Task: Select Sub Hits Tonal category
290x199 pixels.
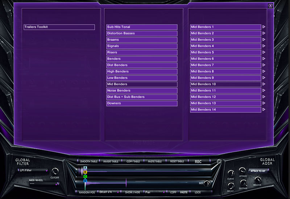Action: (142, 27)
